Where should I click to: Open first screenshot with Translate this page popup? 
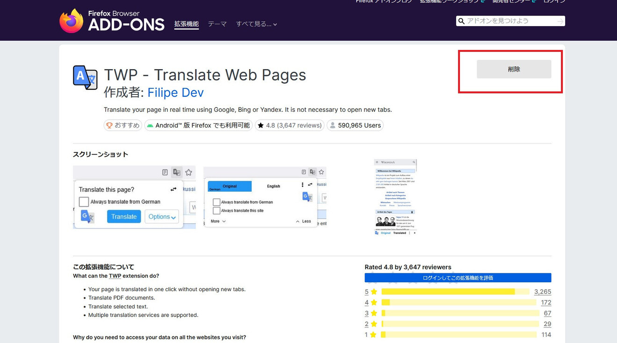(134, 197)
